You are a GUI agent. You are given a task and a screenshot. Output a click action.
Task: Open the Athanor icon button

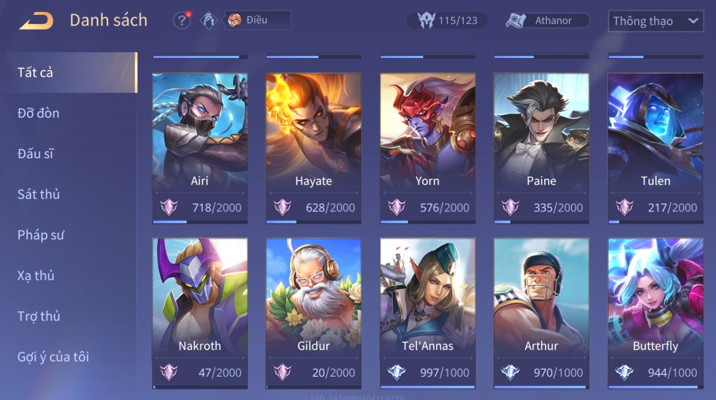(x=516, y=20)
